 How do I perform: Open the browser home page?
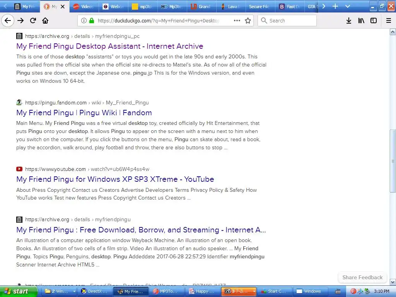[45, 21]
